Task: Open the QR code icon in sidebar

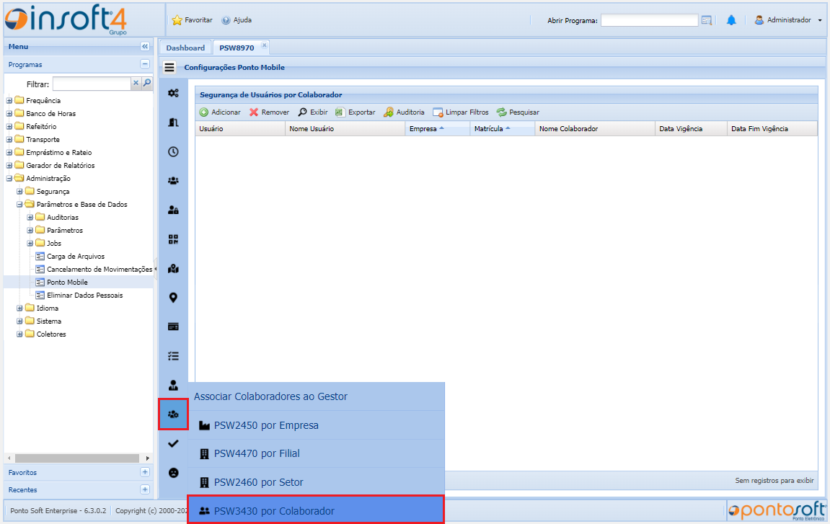Action: click(x=173, y=239)
